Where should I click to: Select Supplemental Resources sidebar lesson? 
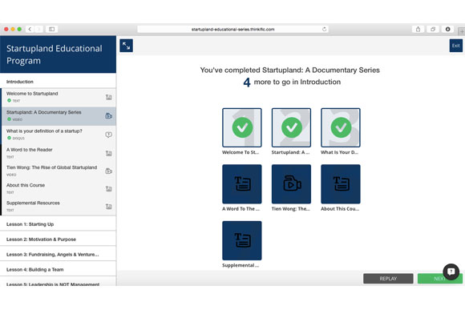[x=59, y=207]
